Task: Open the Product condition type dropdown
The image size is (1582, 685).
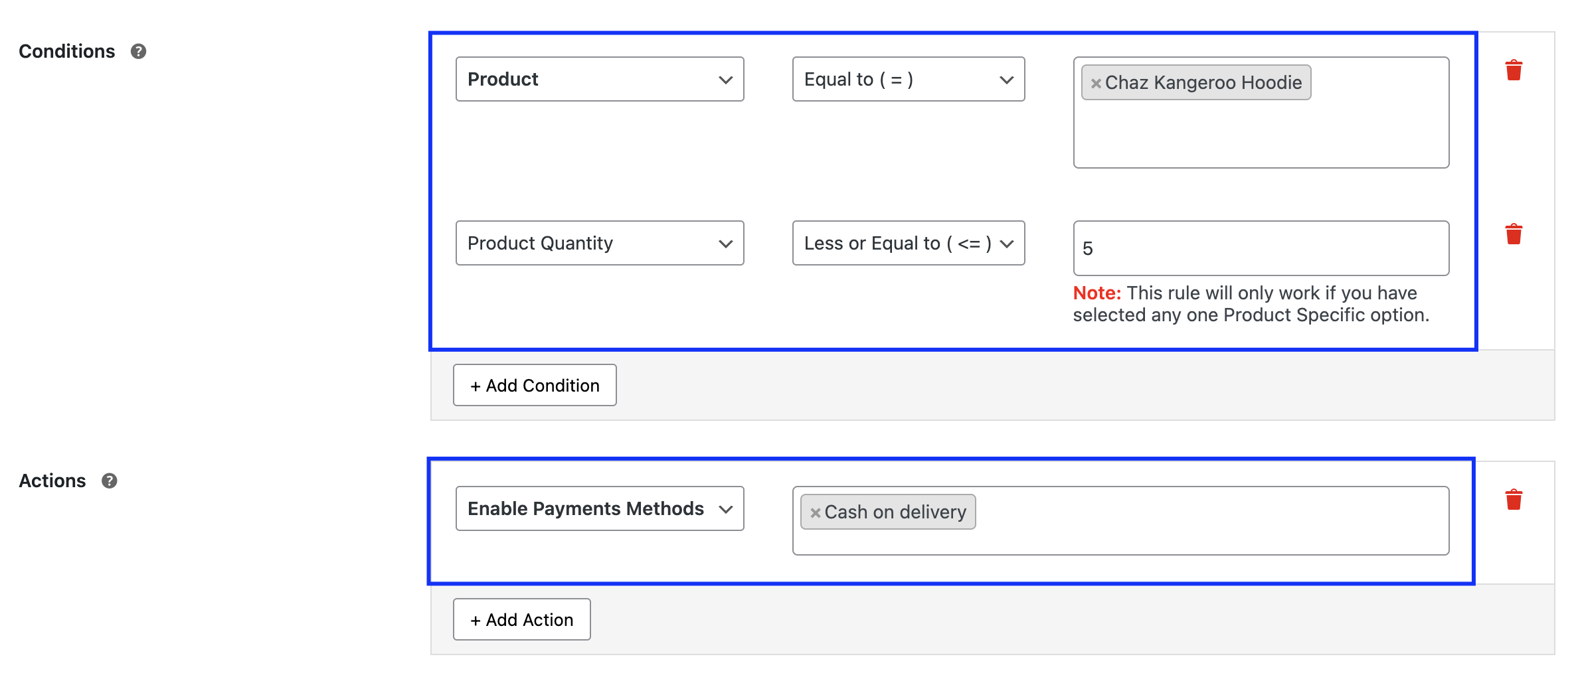Action: pos(600,79)
